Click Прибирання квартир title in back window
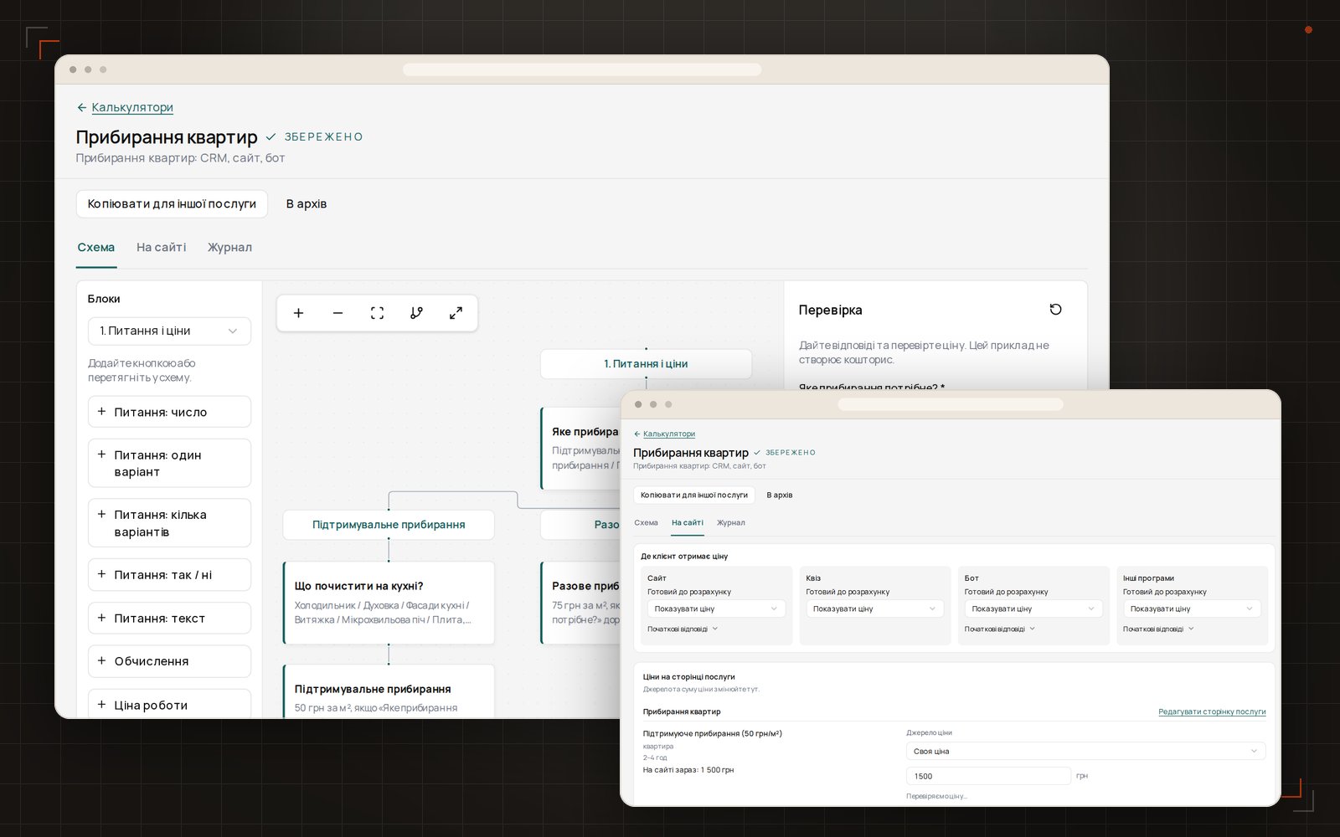 (x=167, y=137)
